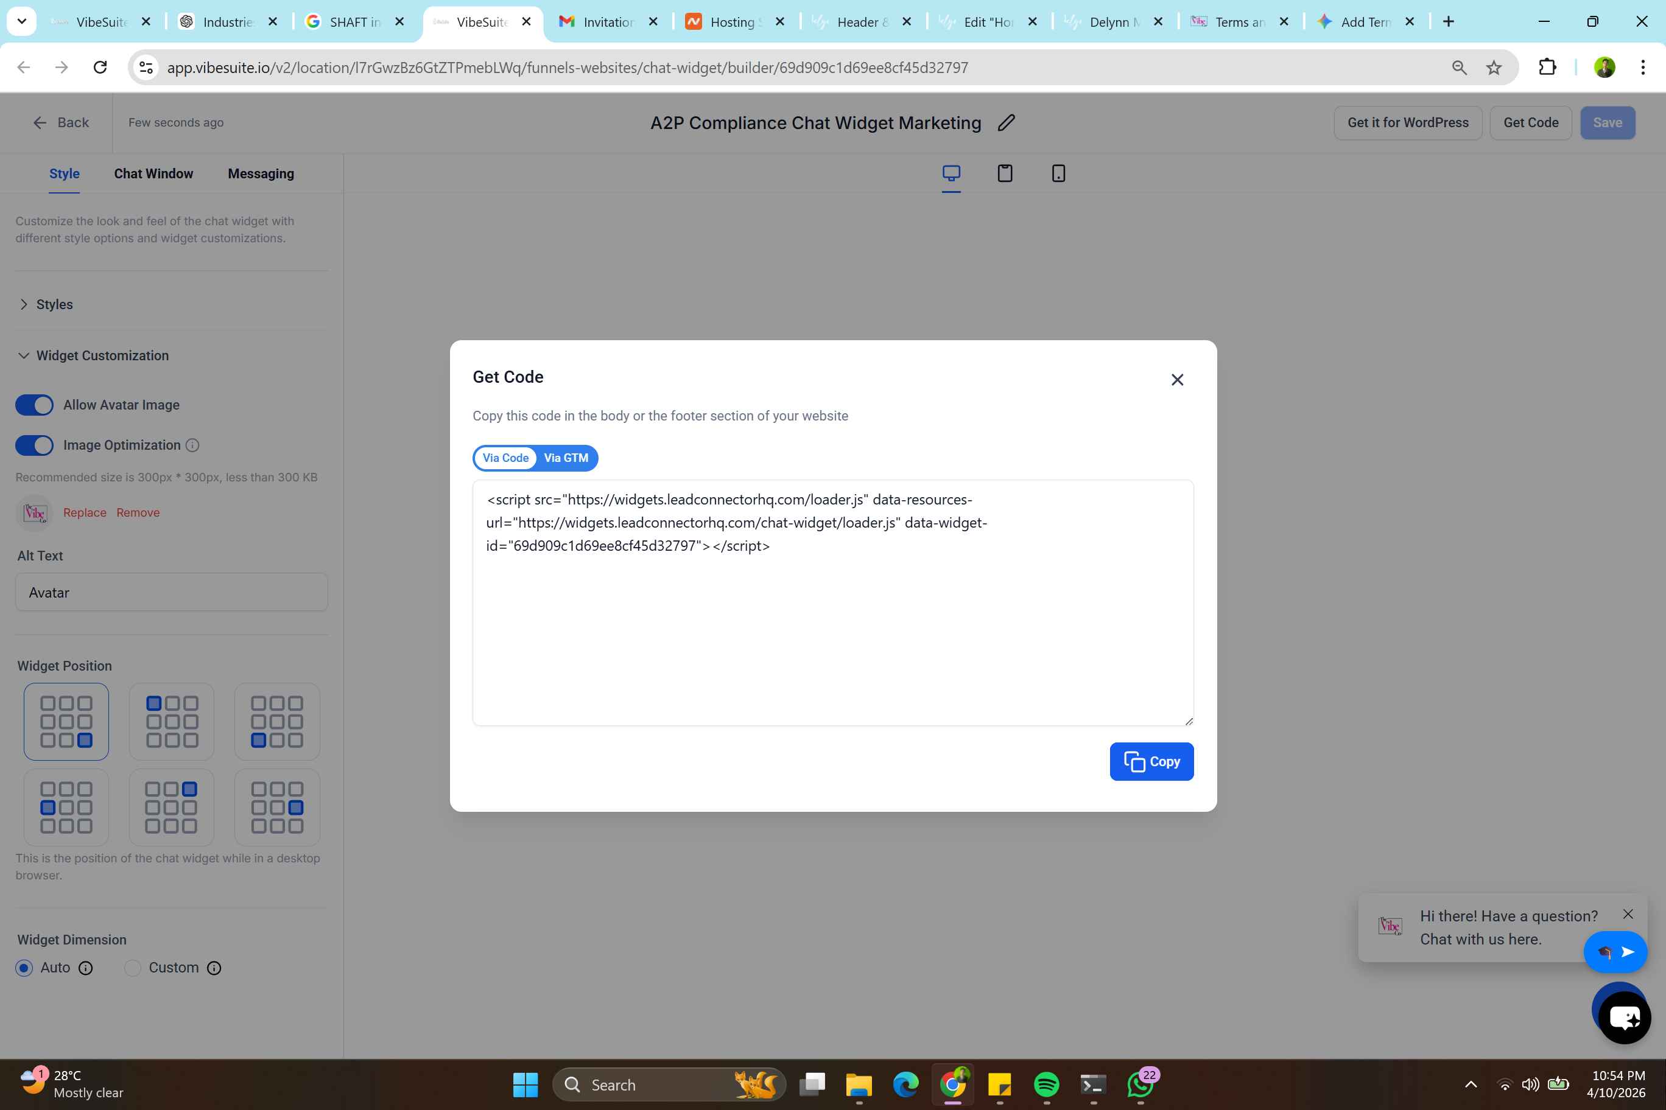Click Get it for WordPress button
This screenshot has height=1110, width=1666.
coord(1407,122)
